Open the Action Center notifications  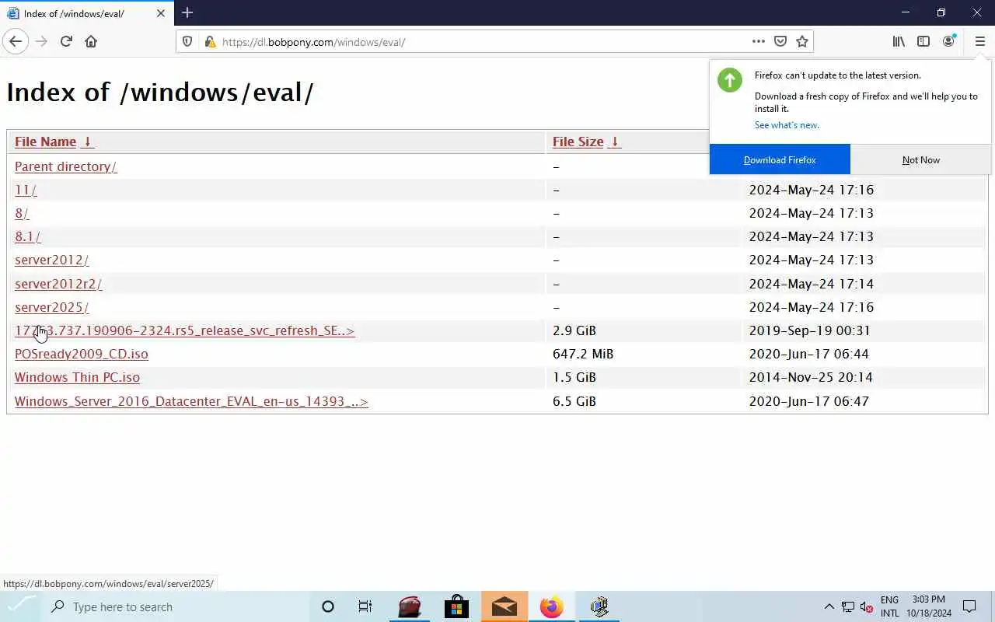click(969, 606)
